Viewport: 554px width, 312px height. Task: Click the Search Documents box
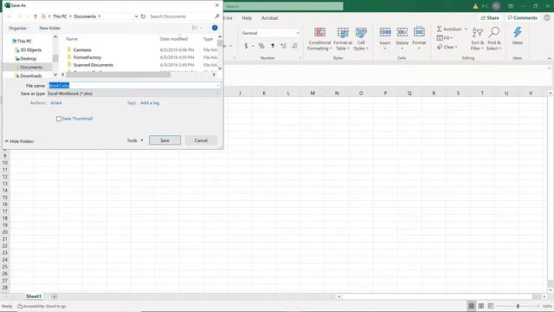tap(184, 16)
